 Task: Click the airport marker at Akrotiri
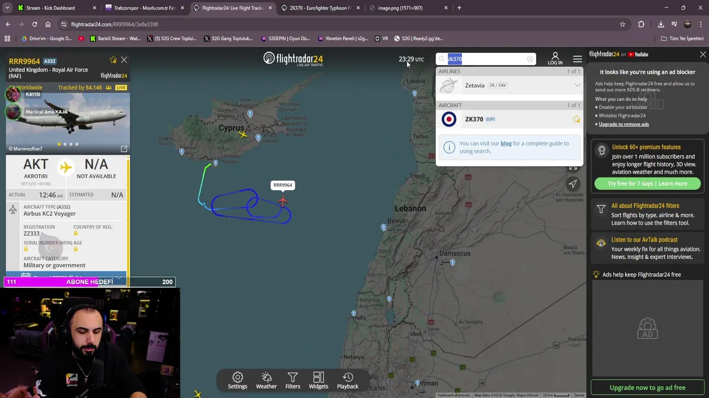tap(215, 163)
